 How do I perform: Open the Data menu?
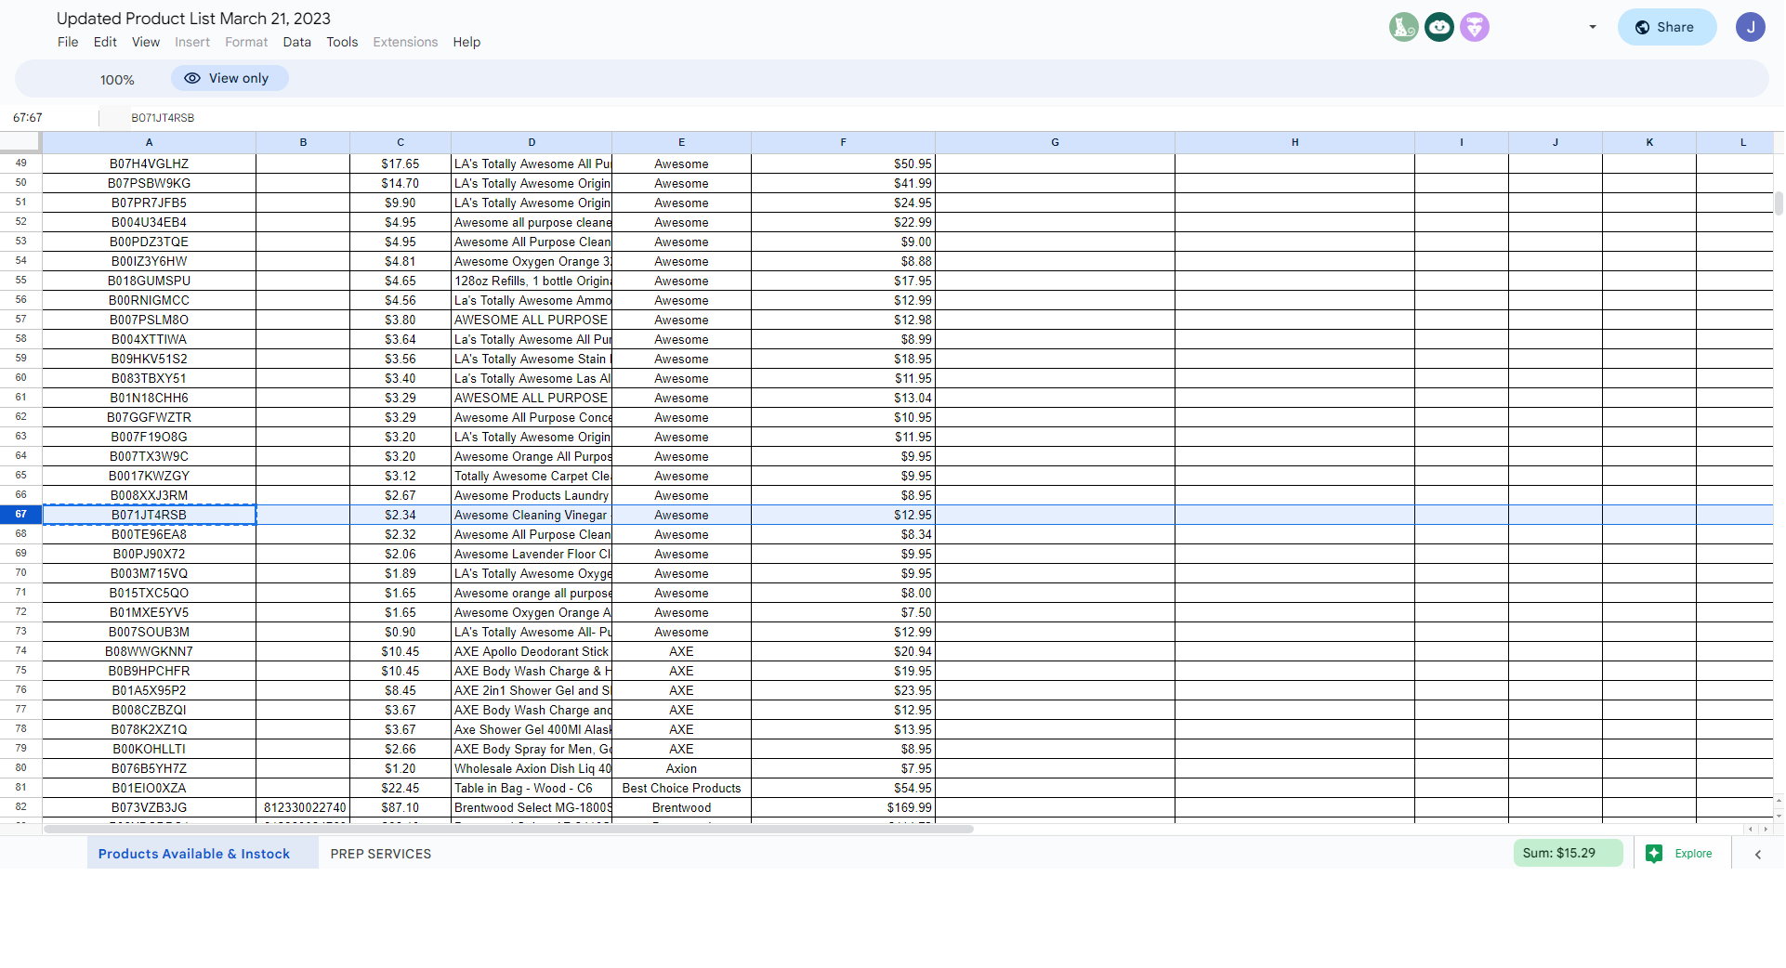click(297, 42)
